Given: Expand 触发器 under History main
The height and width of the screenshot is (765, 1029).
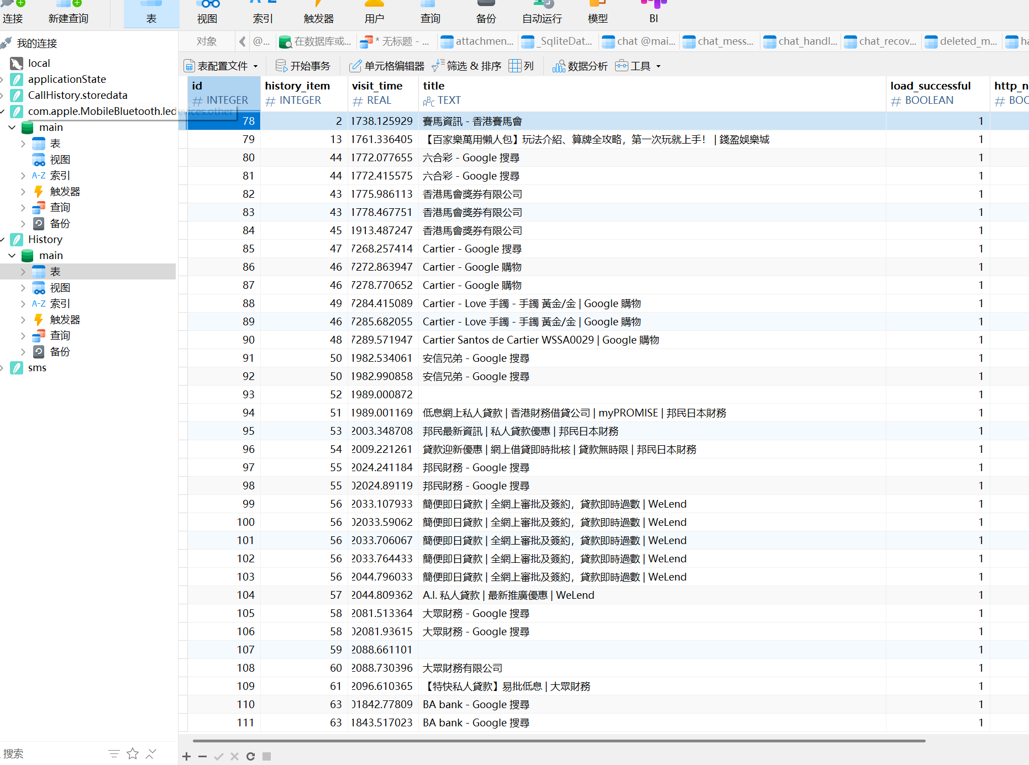Looking at the screenshot, I should pyautogui.click(x=23, y=320).
